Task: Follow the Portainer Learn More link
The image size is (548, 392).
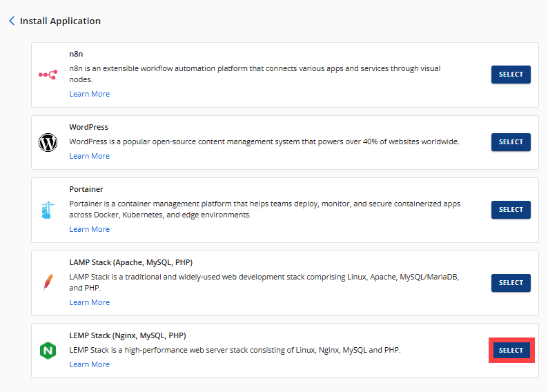Action: pyautogui.click(x=89, y=229)
